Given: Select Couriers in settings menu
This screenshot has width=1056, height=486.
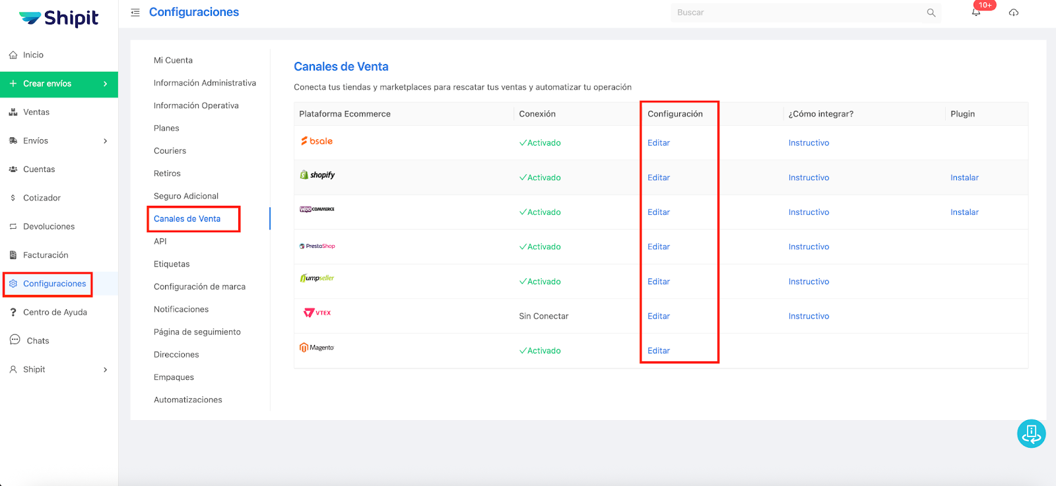Looking at the screenshot, I should pos(170,151).
